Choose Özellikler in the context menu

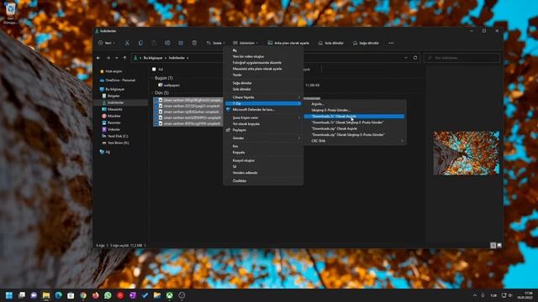point(263,181)
